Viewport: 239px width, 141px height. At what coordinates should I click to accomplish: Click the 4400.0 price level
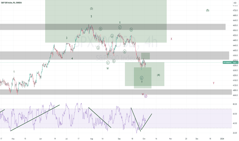(x=235, y=51)
